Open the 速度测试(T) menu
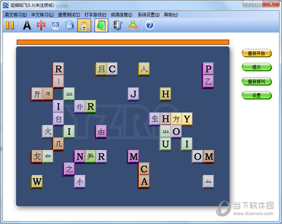This screenshot has width=282, height=224. 69,15
